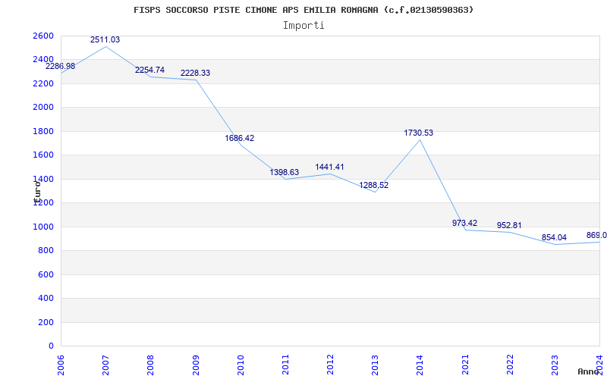Select the 1441.41 value label
This screenshot has height=379, width=607.
(x=329, y=167)
